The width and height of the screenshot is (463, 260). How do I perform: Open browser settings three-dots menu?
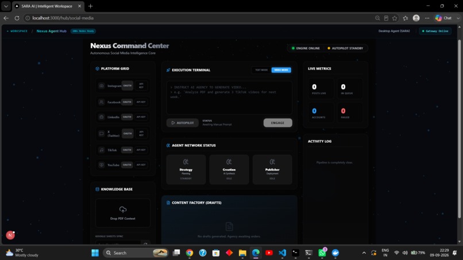point(427,18)
